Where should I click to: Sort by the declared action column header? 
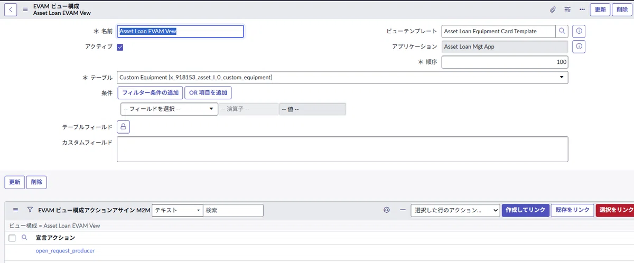55,238
